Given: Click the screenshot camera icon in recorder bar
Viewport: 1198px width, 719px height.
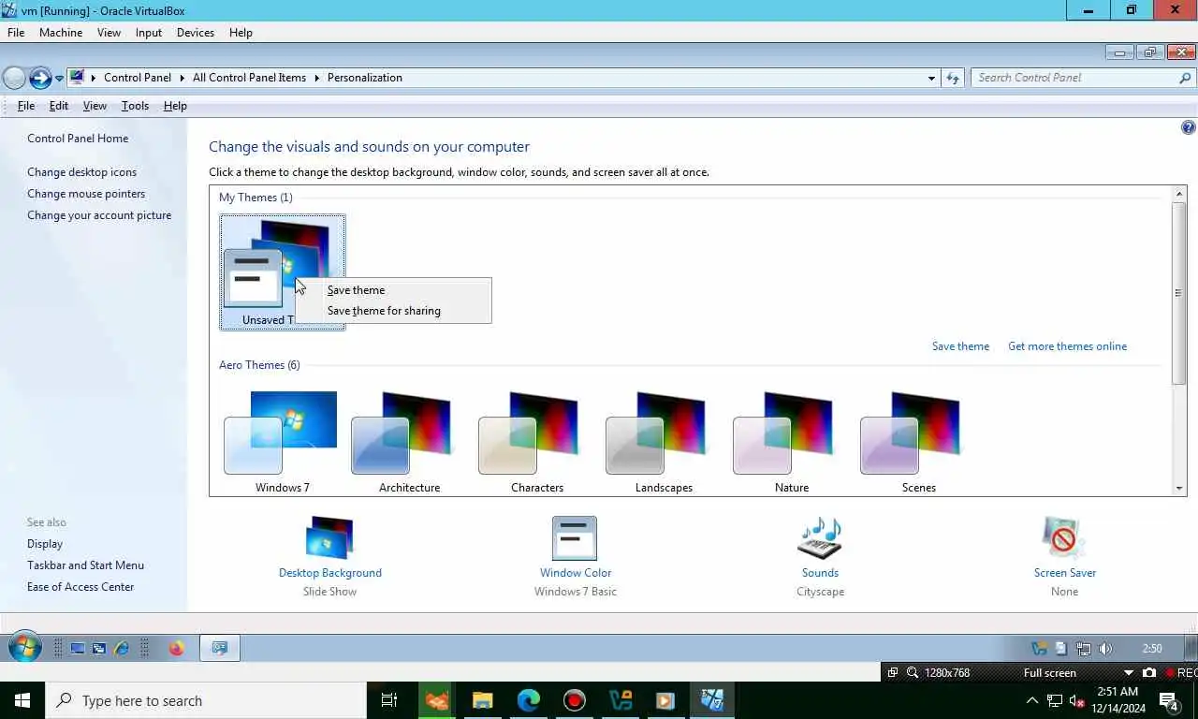Looking at the screenshot, I should (1148, 672).
